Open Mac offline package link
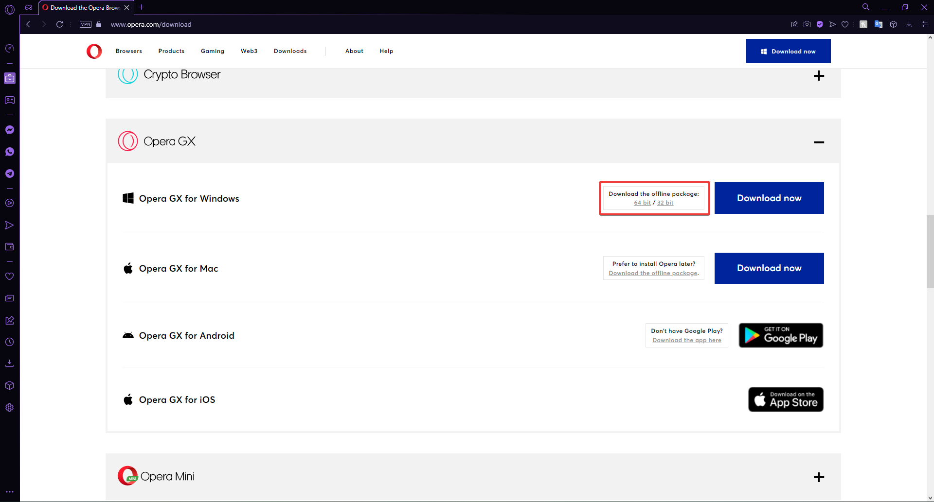Screen dimensions: 934x502 (653, 273)
